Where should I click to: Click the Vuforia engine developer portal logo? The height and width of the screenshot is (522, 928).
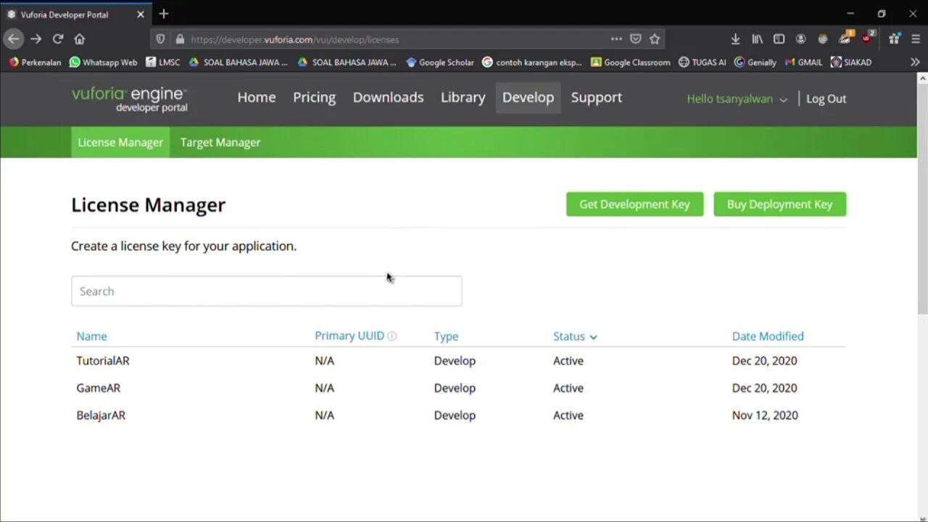[x=130, y=99]
